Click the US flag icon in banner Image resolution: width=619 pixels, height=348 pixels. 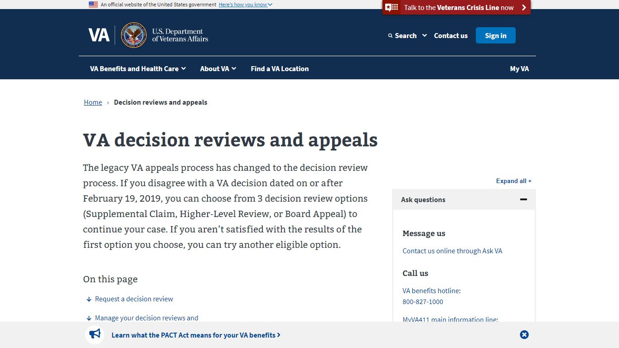tap(93, 5)
